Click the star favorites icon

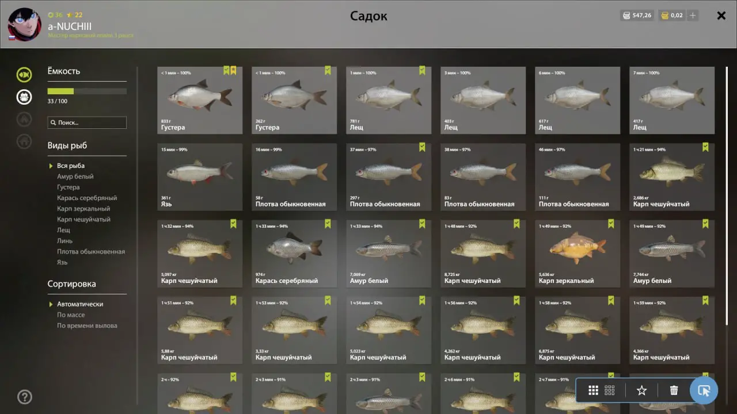(641, 390)
